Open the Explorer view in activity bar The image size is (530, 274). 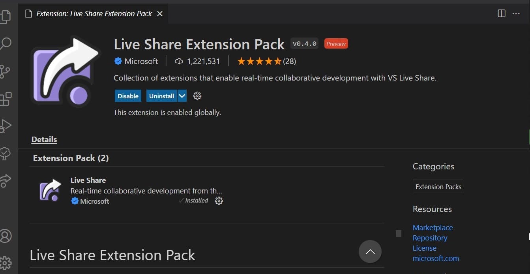coord(6,16)
